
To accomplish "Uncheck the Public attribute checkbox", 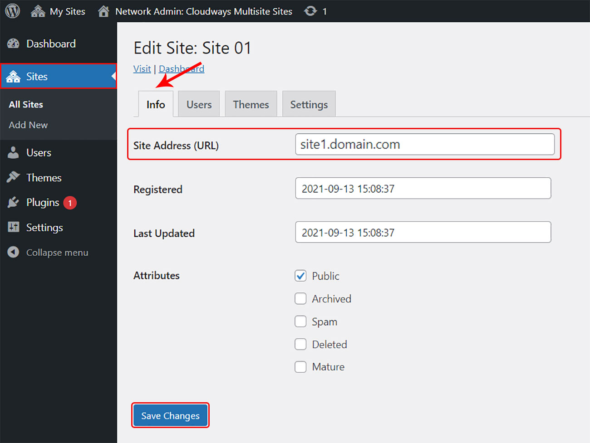I will click(x=300, y=276).
